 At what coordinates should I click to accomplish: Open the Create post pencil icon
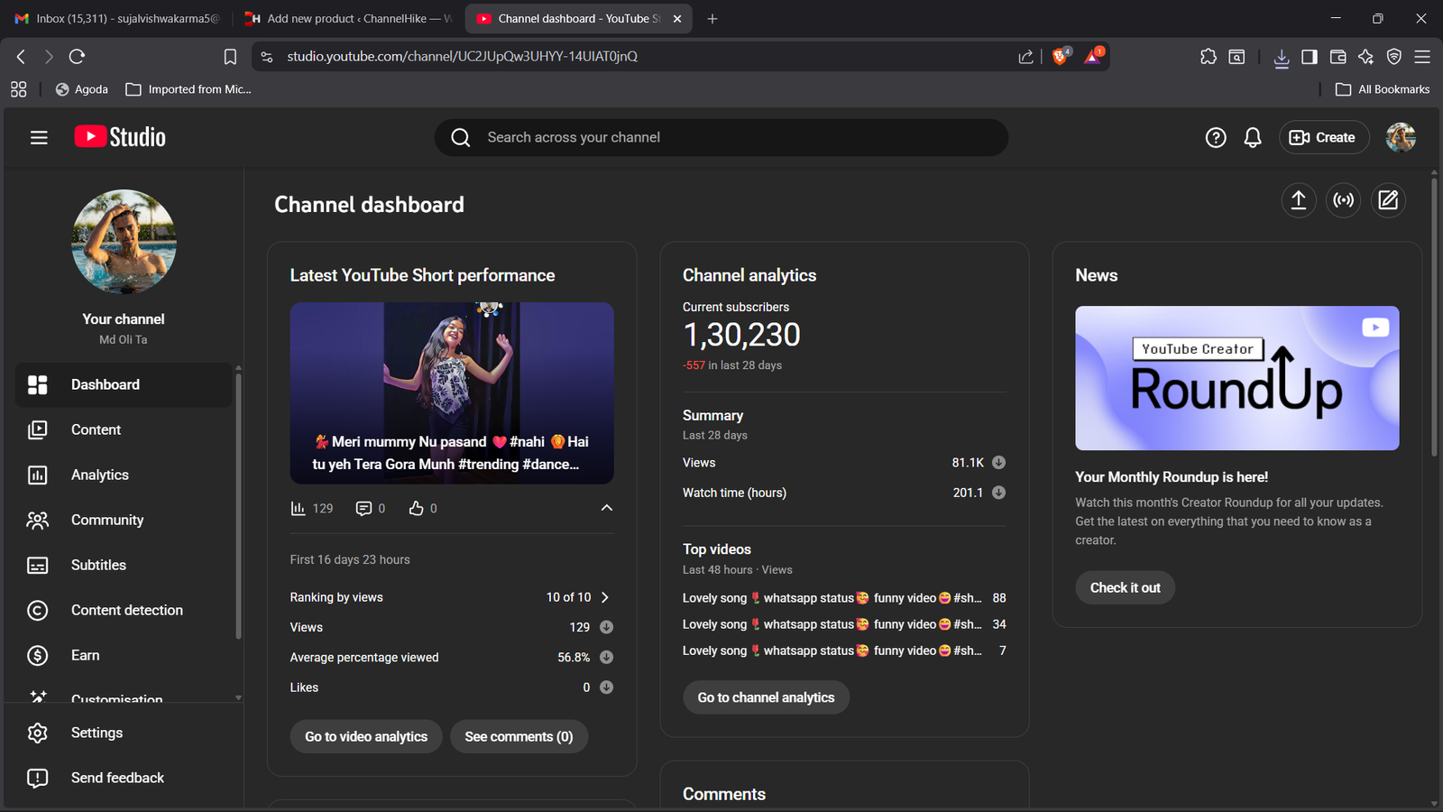[x=1388, y=200]
